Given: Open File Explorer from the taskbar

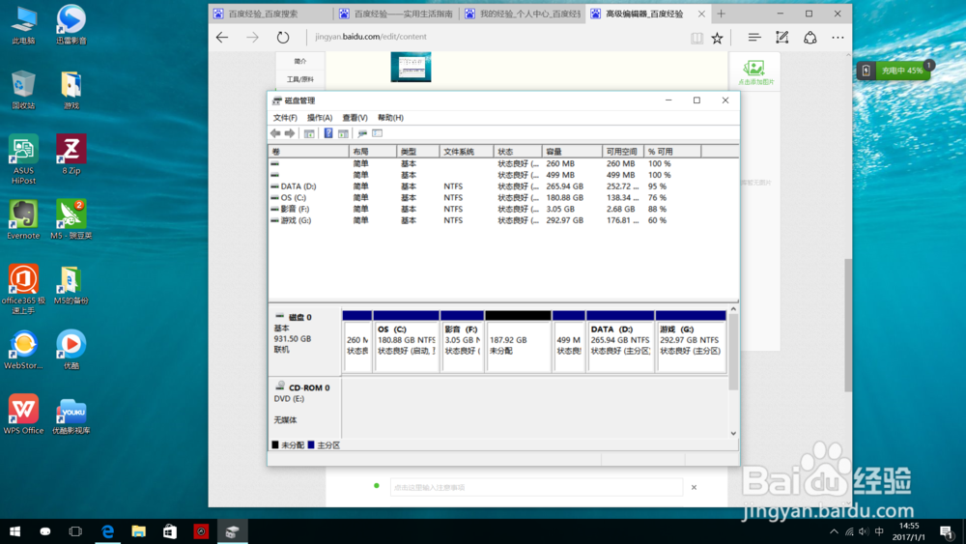Looking at the screenshot, I should (x=138, y=531).
